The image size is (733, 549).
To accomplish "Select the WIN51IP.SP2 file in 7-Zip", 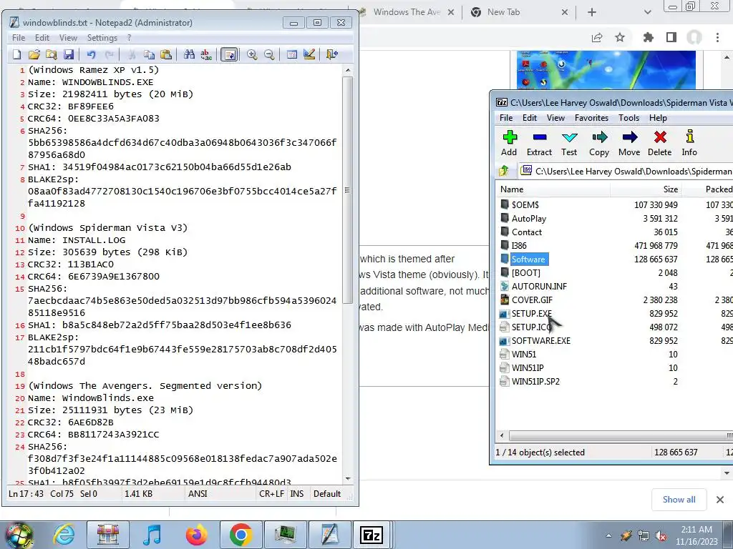I will point(535,381).
